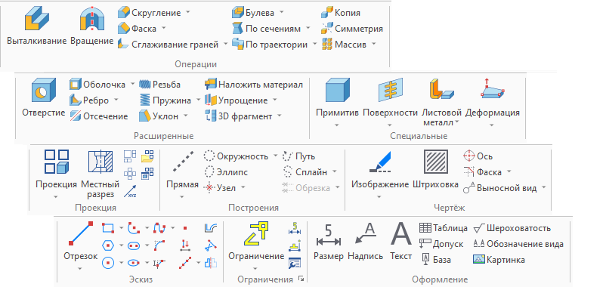Select Наложить материал tool
Image resolution: width=606 pixels, height=287 pixels.
coord(254,84)
